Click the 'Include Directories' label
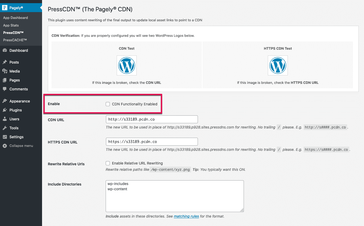This screenshot has height=226, width=364. 65,184
